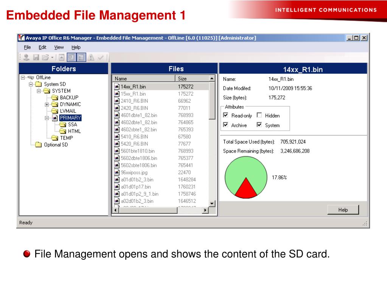Viewport: 387px width, 290px height.
Task: Expand the DYNAMIC folder tree node
Action: click(x=47, y=105)
